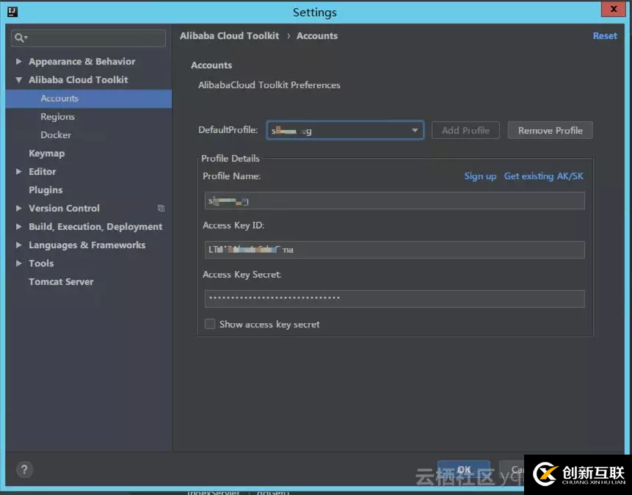Image resolution: width=632 pixels, height=495 pixels.
Task: Enable Show access key secret checkbox
Action: tap(210, 324)
